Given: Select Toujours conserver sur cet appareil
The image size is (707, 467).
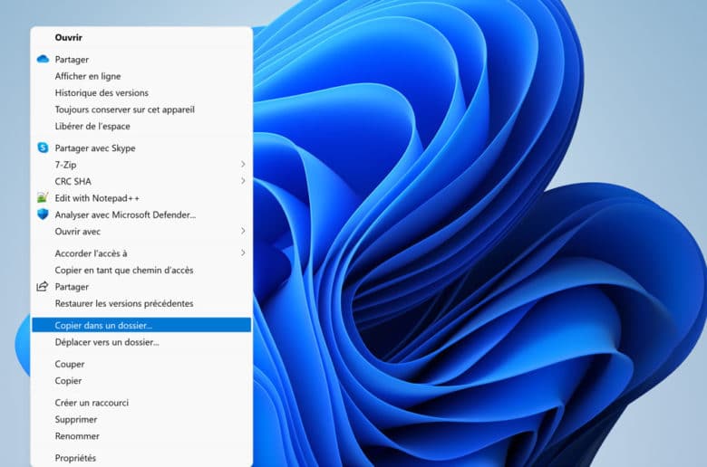Looking at the screenshot, I should pos(124,110).
